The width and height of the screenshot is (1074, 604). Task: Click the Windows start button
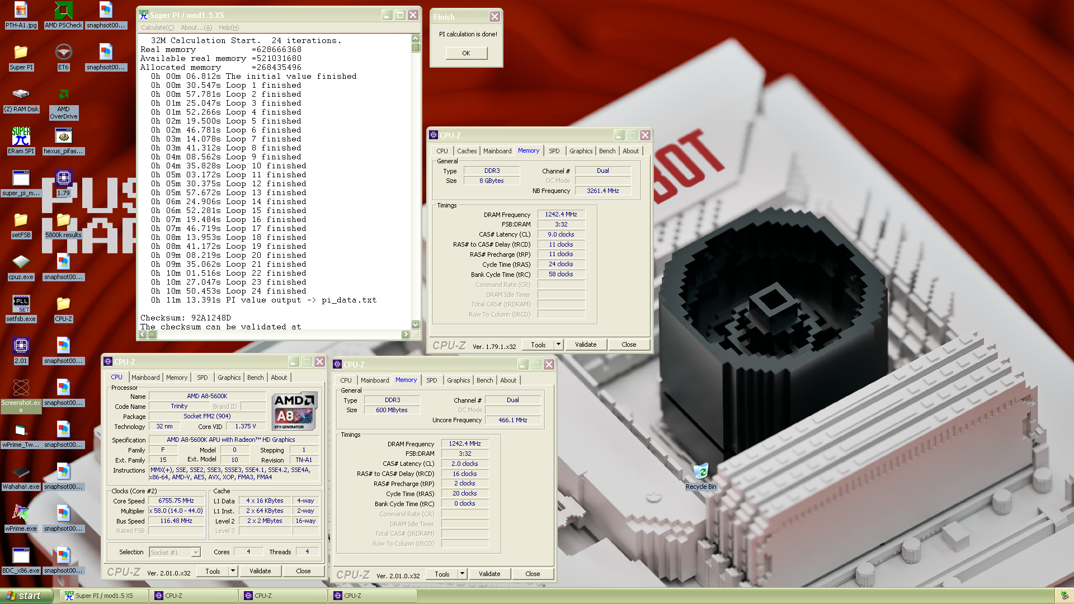pyautogui.click(x=27, y=596)
